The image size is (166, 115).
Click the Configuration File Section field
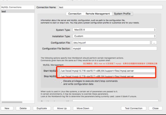(x=115, y=49)
